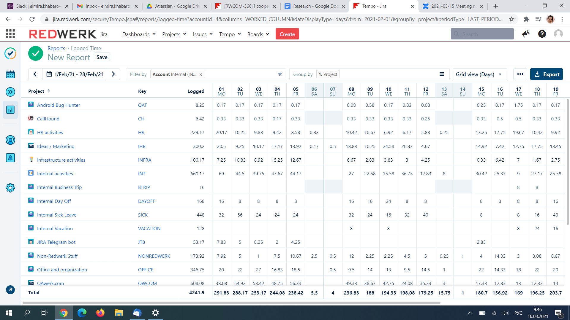Open the more options ellipsis menu

[520, 74]
